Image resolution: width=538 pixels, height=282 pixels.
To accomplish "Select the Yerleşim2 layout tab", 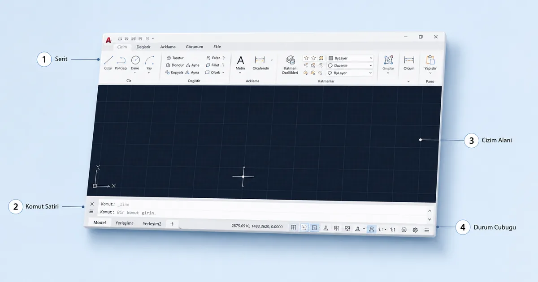I will [152, 223].
